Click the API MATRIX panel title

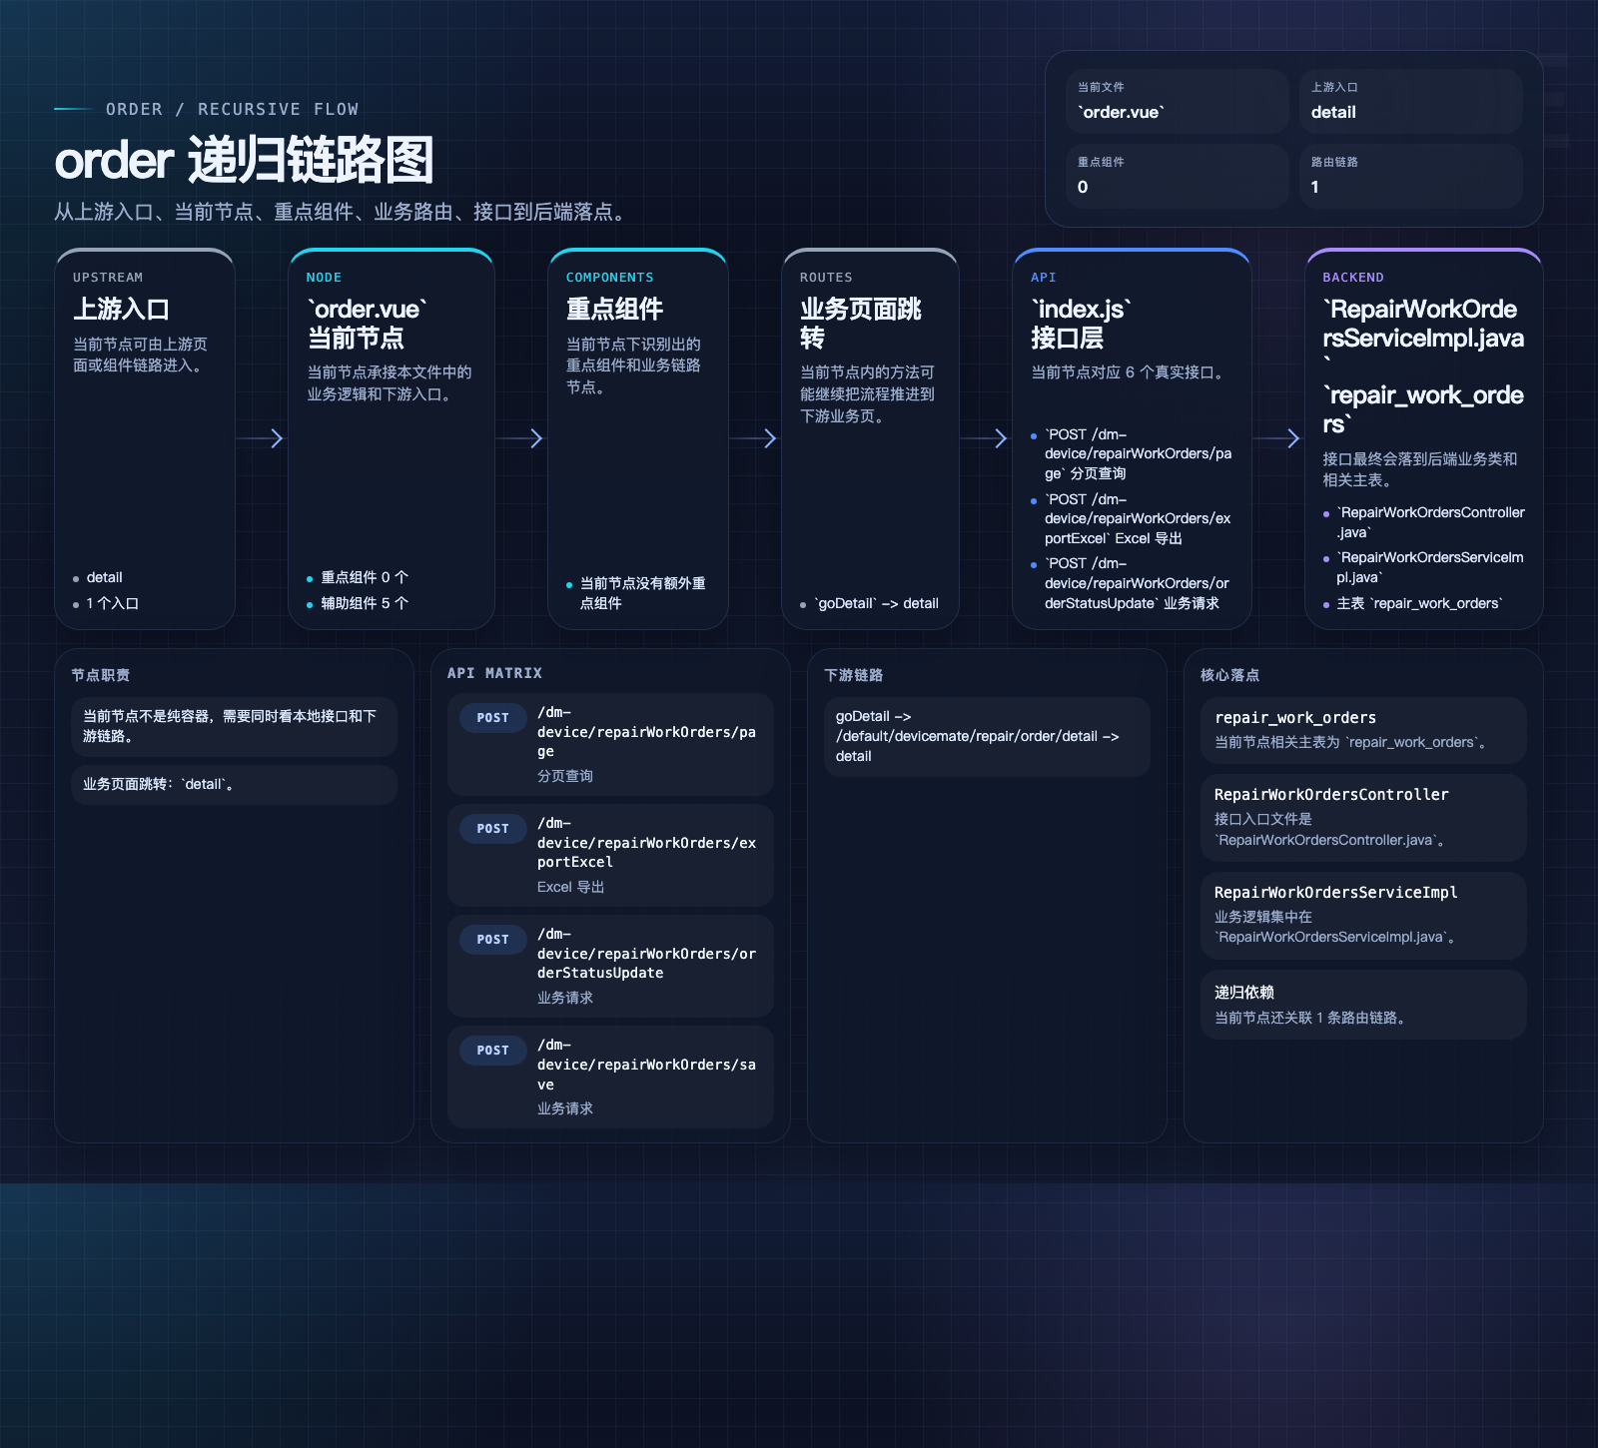coord(494,673)
